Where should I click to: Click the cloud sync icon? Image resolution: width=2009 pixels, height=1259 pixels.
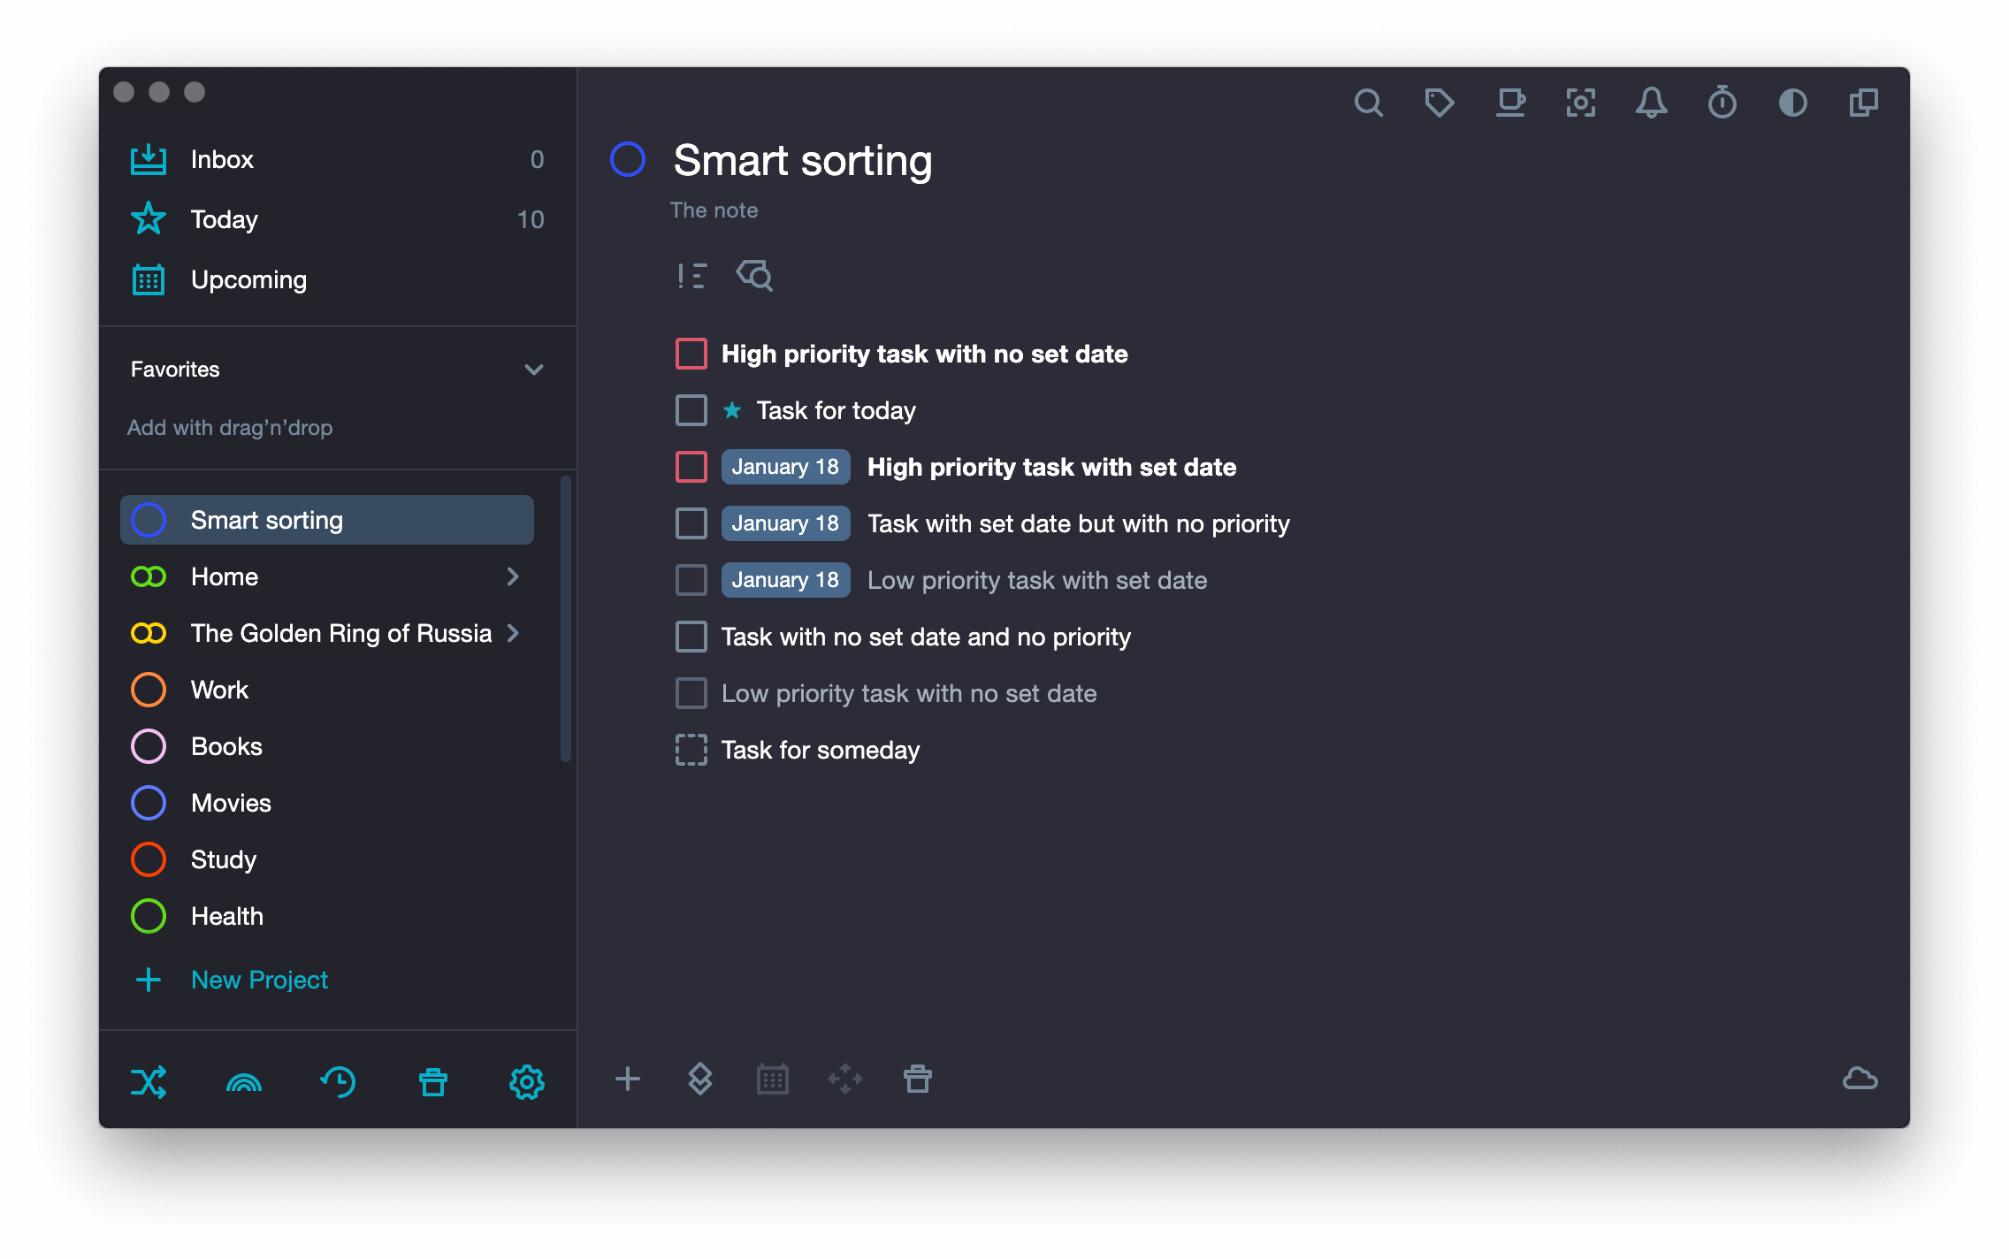pos(1860,1079)
